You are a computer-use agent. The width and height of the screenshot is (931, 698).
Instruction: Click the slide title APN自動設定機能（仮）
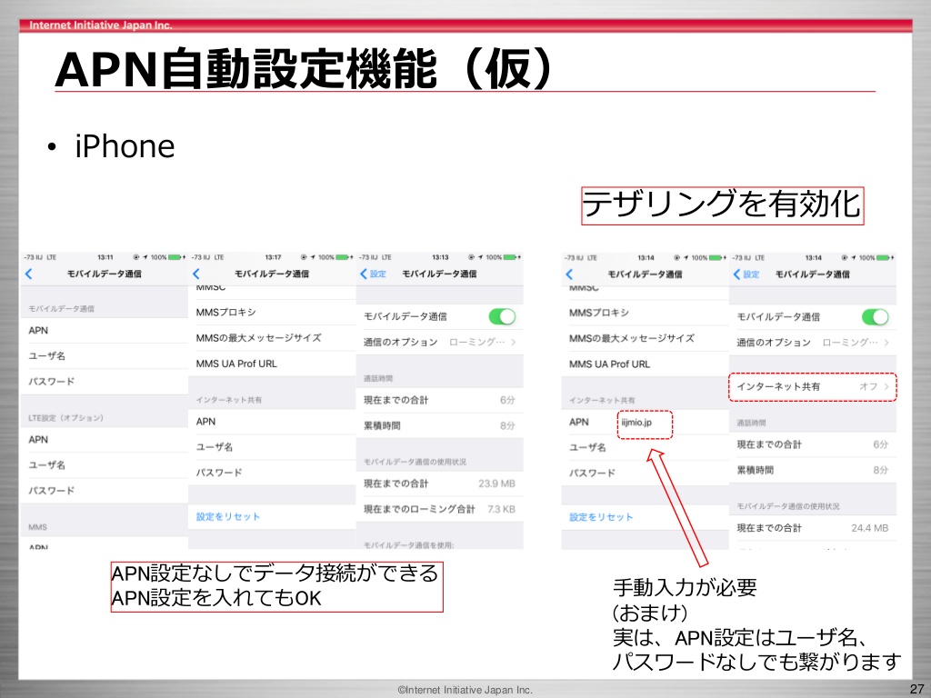click(x=305, y=69)
